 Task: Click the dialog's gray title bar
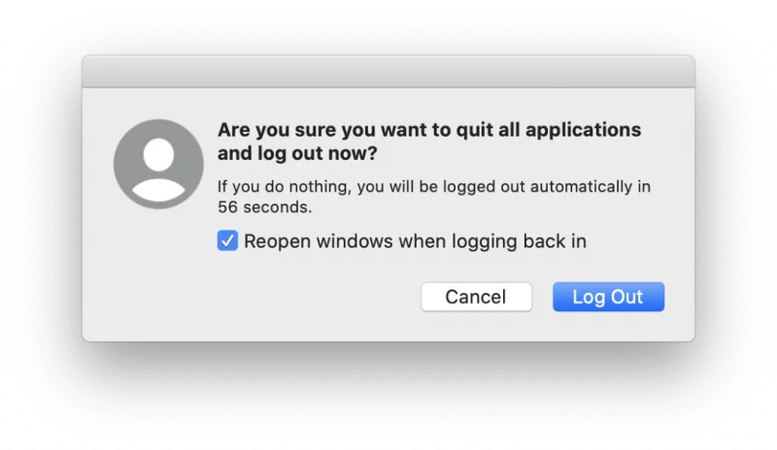pyautogui.click(x=388, y=73)
